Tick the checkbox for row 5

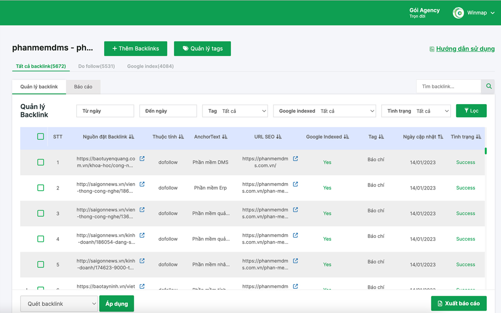click(x=40, y=264)
